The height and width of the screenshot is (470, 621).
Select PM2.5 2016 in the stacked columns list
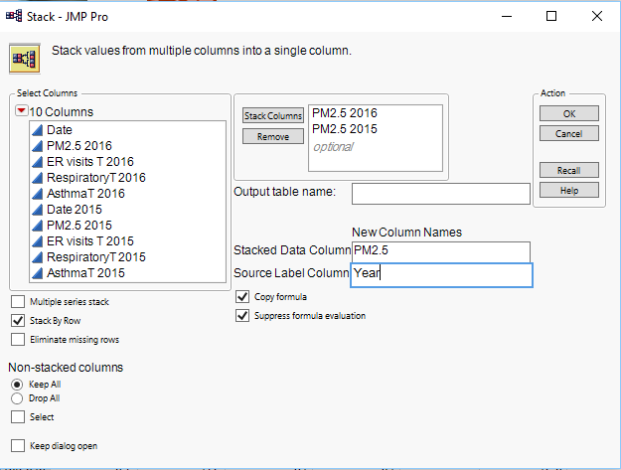click(344, 113)
